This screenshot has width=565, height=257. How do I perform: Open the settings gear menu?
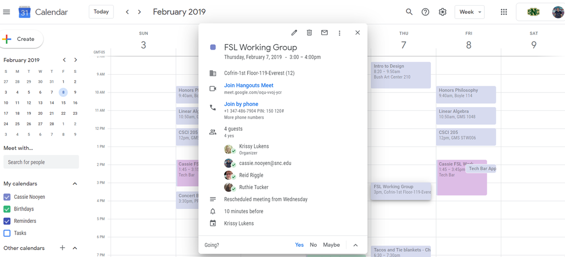[x=442, y=12]
